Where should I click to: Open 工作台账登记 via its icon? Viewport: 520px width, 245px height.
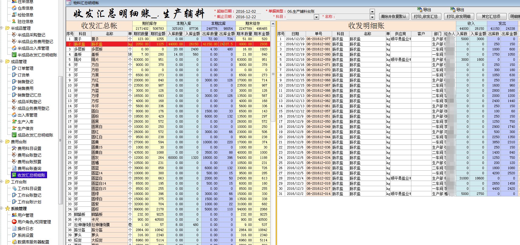tap(14, 195)
